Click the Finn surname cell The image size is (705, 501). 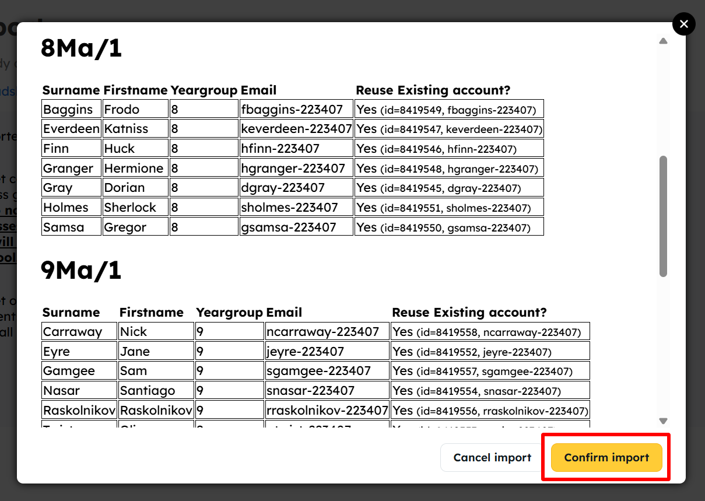[x=72, y=148]
